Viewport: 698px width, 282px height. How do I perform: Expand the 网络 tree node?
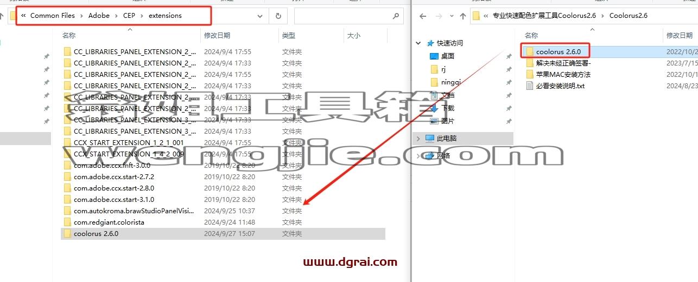tap(418, 156)
